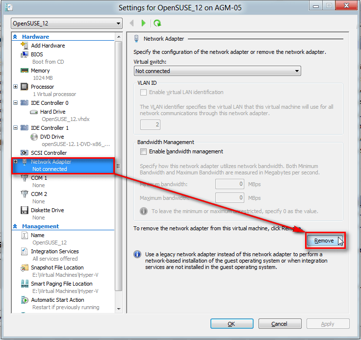361x340 pixels.
Task: Enable bandwidth management checkbox
Action: pyautogui.click(x=143, y=152)
